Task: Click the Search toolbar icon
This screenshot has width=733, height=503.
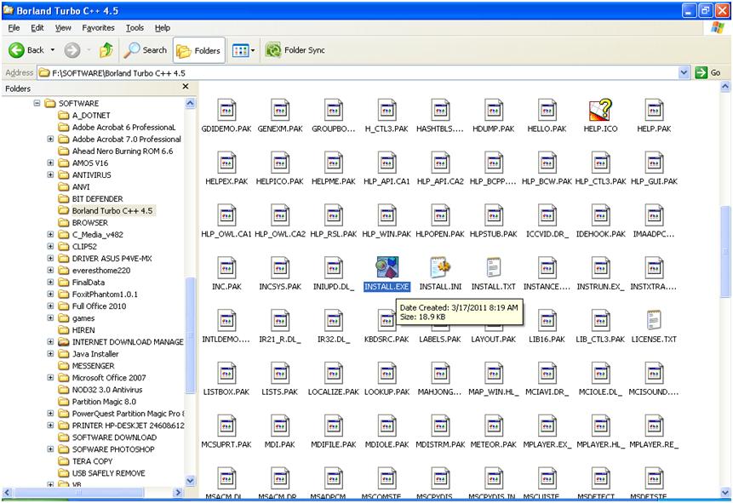Action: [145, 50]
